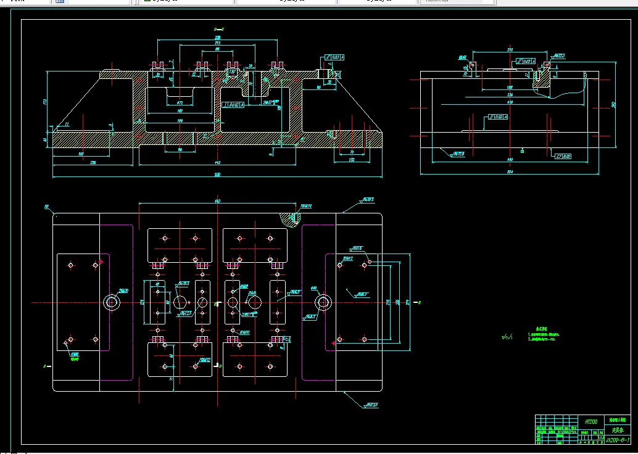Select the part name cell above JK200-6-1

618,430
